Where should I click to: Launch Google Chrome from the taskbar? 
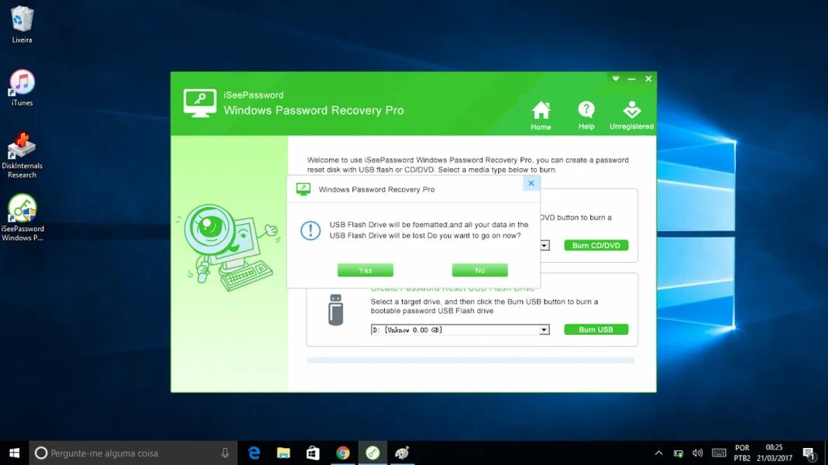point(342,453)
